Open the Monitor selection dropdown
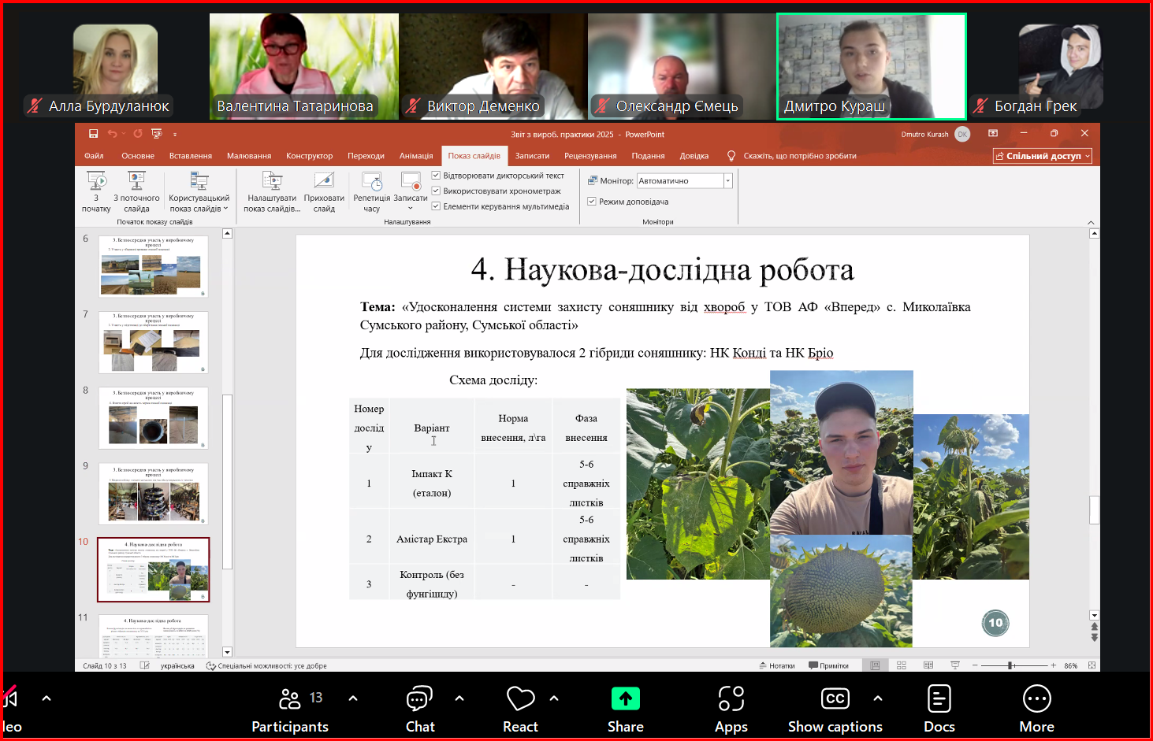The height and width of the screenshot is (741, 1153). (727, 181)
